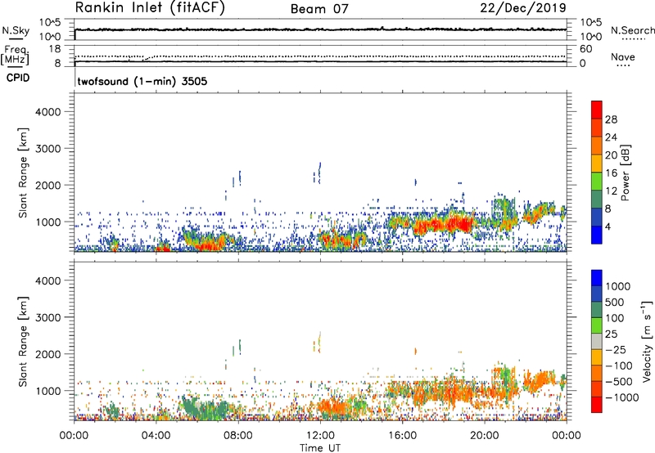655x453 pixels.
Task: Click the 1000 tick on velocity panel axis
Action: (48, 391)
